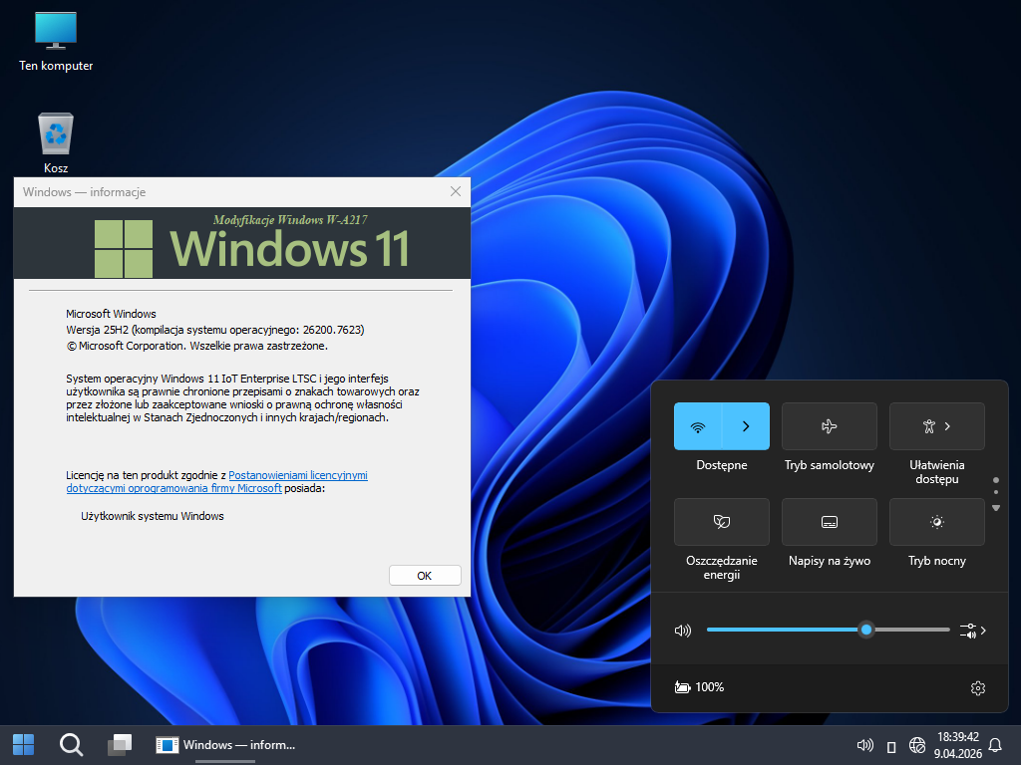Expand Ułatwienia dostępu options
The height and width of the screenshot is (765, 1021).
(936, 426)
